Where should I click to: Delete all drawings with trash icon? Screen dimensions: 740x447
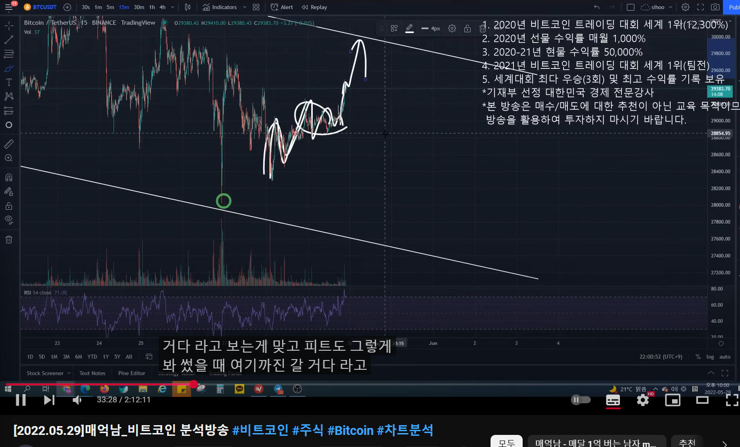coord(9,240)
